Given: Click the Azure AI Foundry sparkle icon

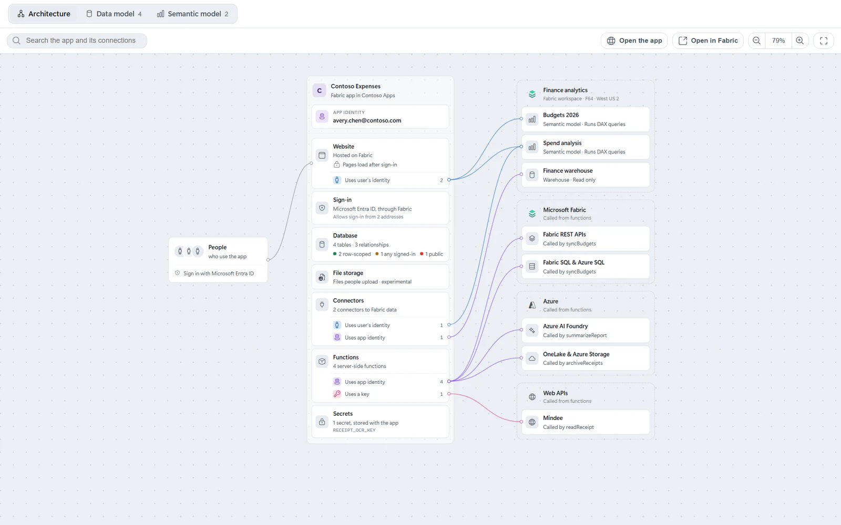Looking at the screenshot, I should 532,330.
